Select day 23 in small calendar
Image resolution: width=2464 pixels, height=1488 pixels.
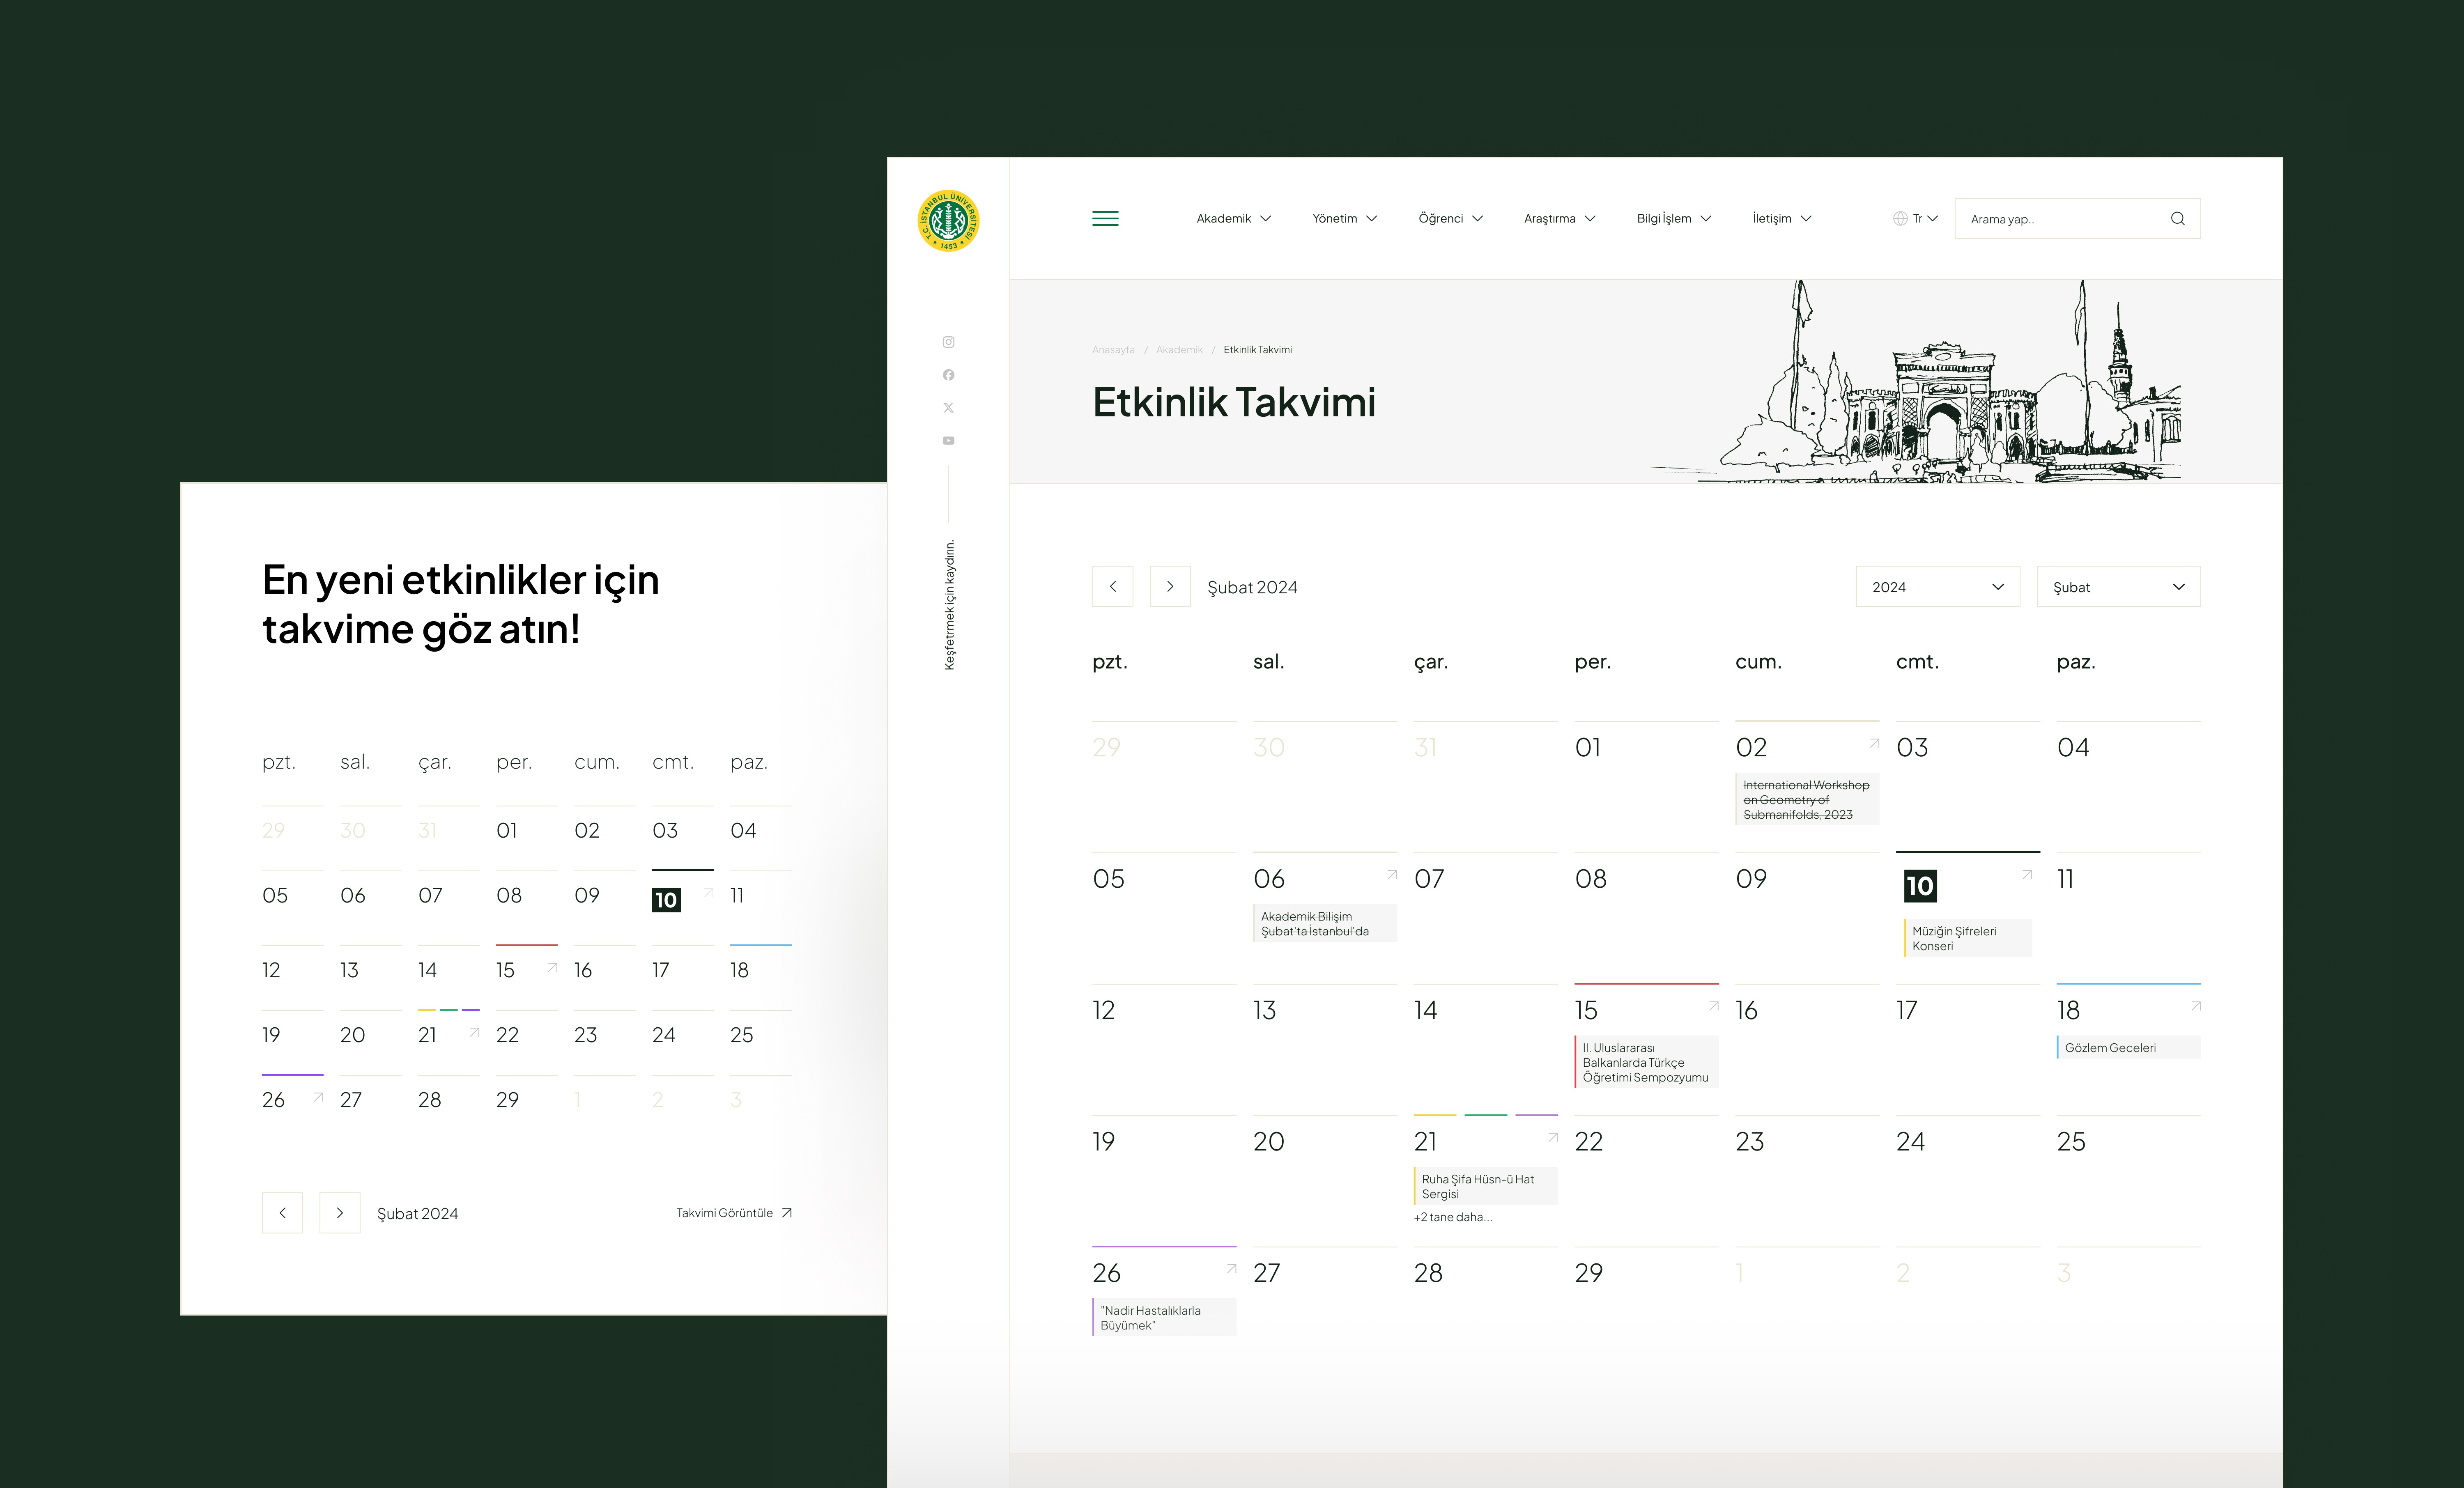[585, 1035]
